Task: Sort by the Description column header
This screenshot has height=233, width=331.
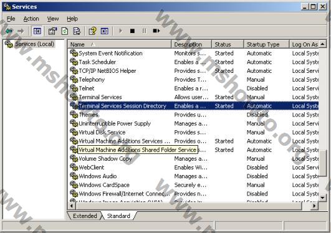Action: pos(191,44)
